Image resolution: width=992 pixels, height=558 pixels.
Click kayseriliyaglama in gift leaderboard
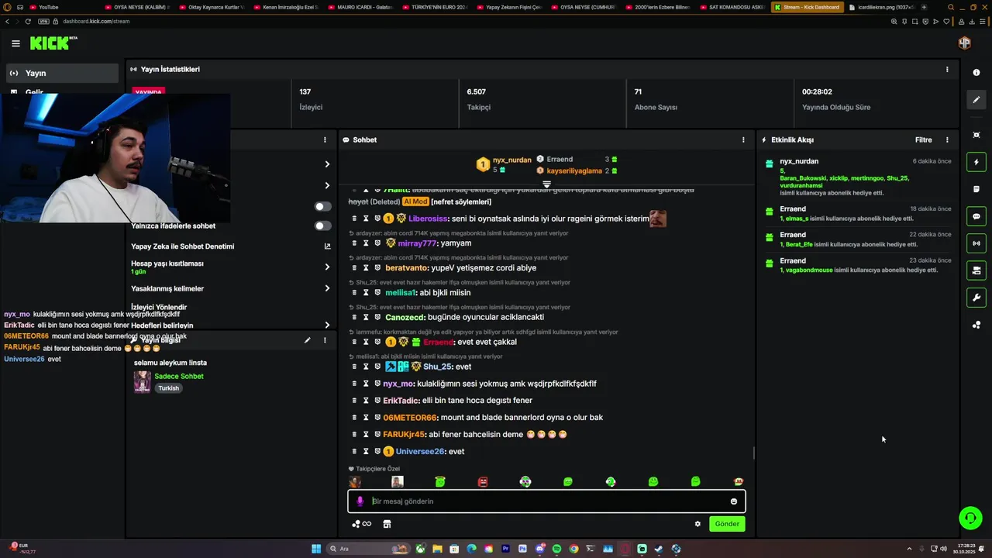pyautogui.click(x=574, y=170)
